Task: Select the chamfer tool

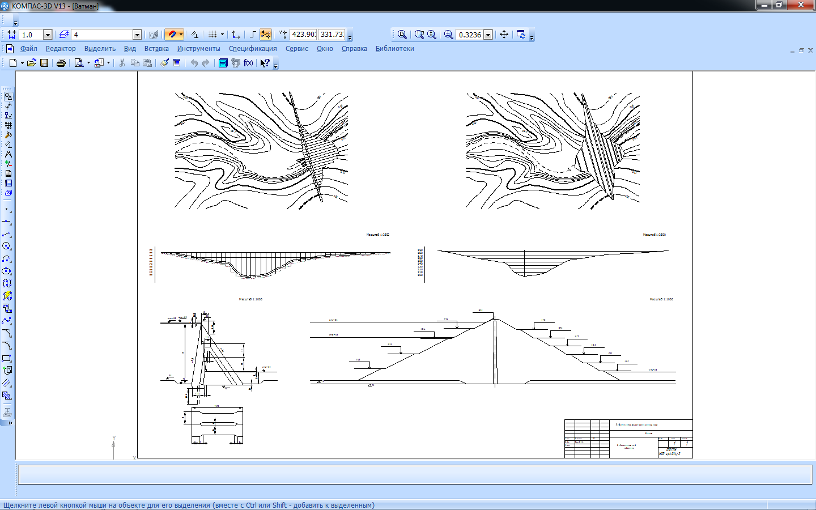Action: 7,333
